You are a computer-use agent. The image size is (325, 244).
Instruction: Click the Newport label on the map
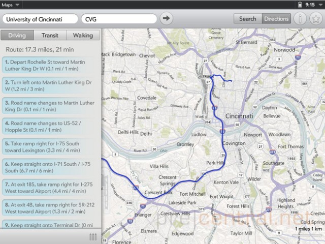(x=253, y=135)
